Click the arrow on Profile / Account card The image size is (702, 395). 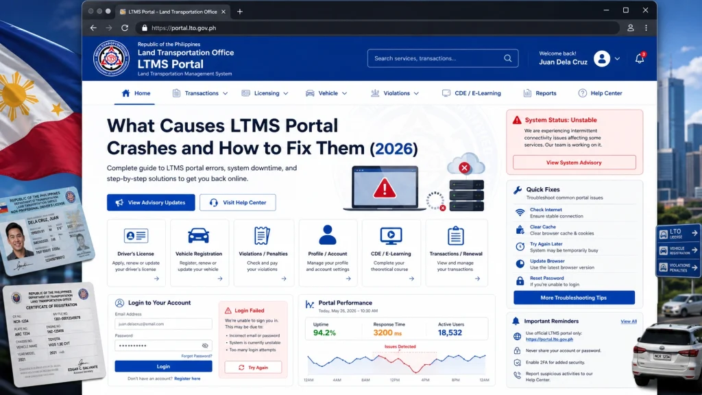click(348, 278)
